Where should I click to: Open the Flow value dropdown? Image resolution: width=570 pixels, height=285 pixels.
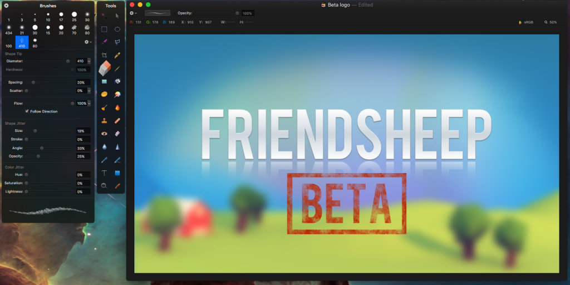(89, 104)
